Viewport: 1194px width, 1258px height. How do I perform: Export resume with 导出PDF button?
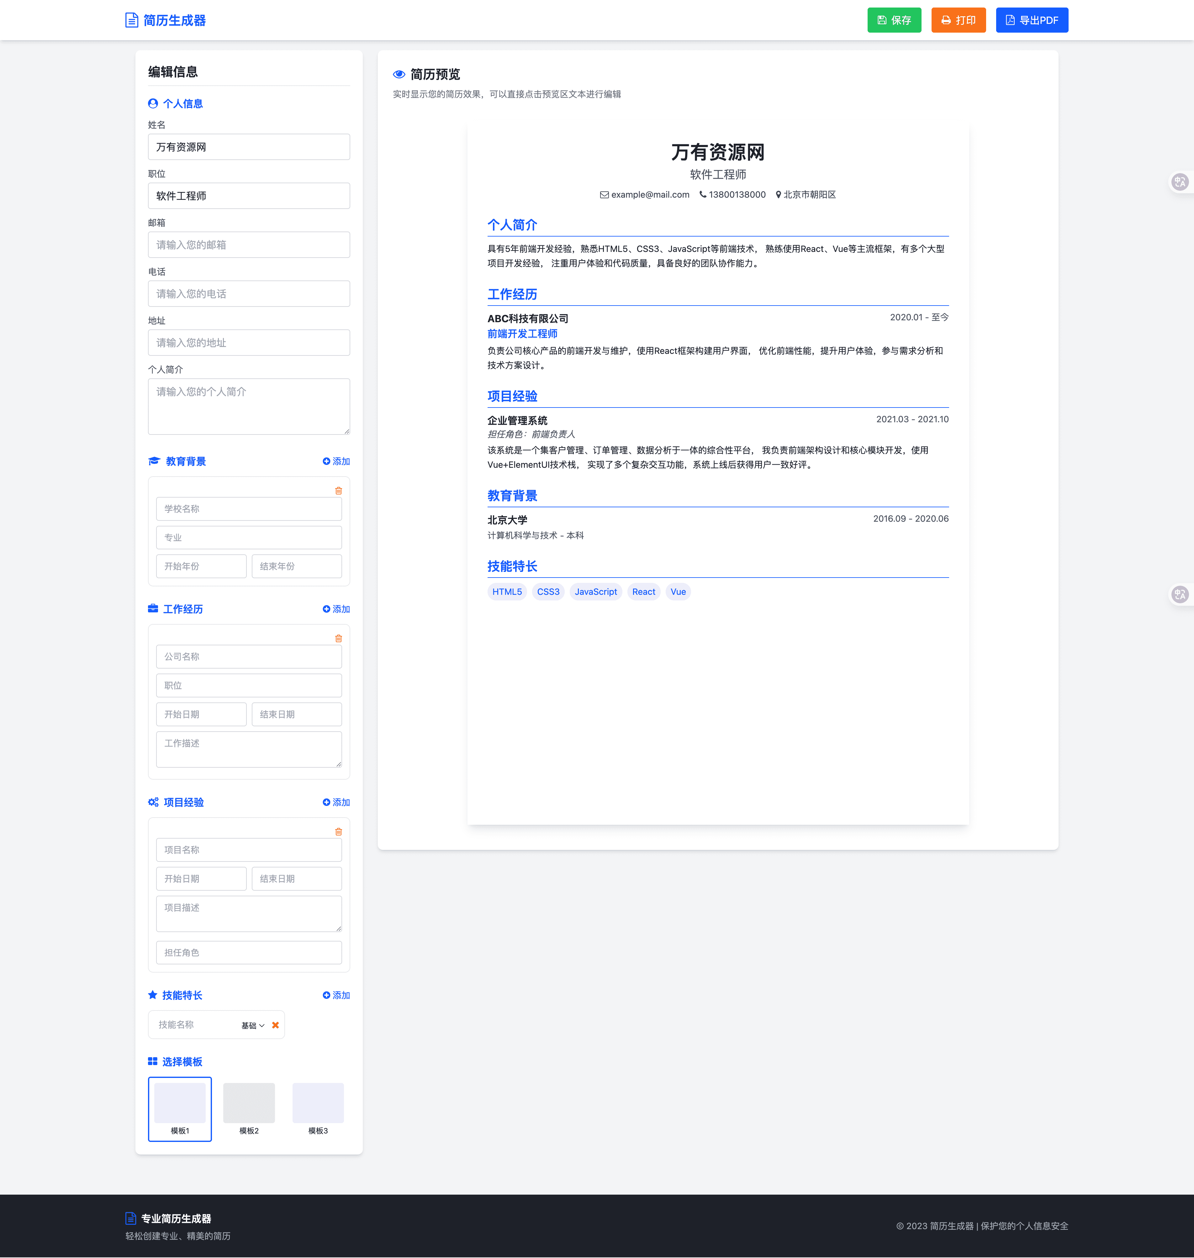tap(1032, 20)
